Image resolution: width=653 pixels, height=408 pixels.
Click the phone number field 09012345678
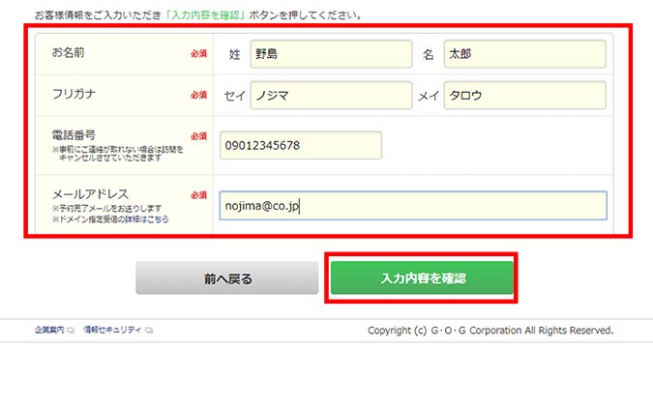[x=301, y=145]
